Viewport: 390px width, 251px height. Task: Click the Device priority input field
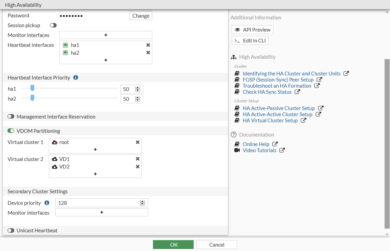98,203
